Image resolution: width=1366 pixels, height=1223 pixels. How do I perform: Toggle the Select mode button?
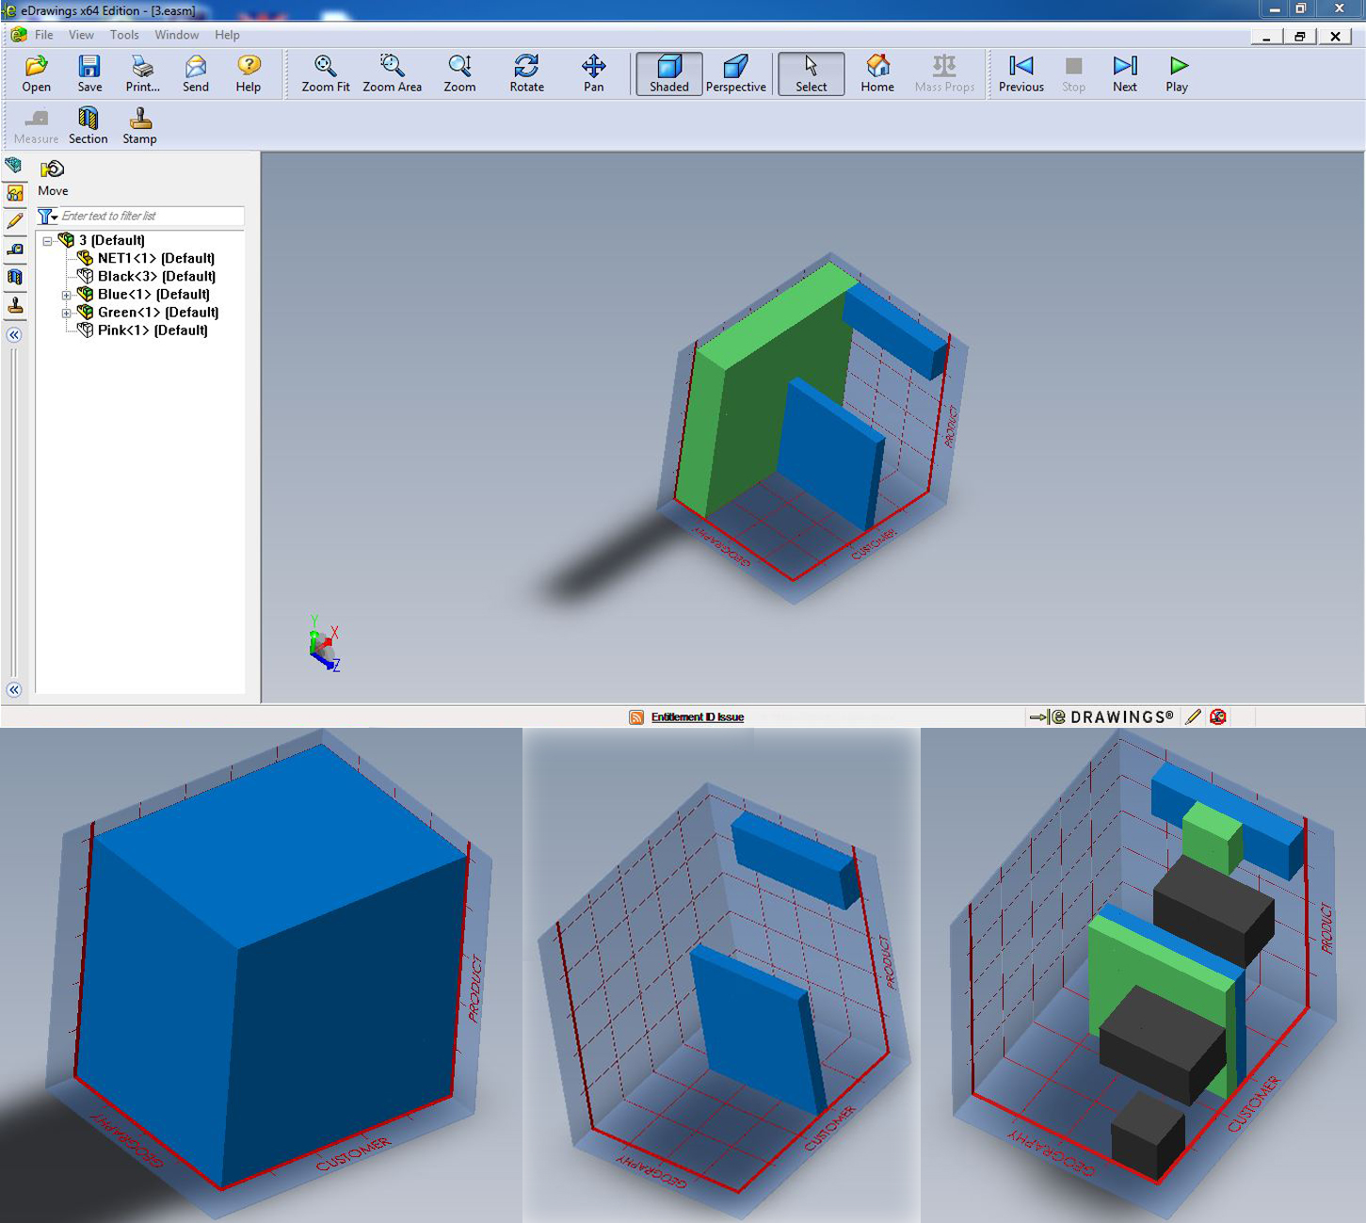(811, 73)
